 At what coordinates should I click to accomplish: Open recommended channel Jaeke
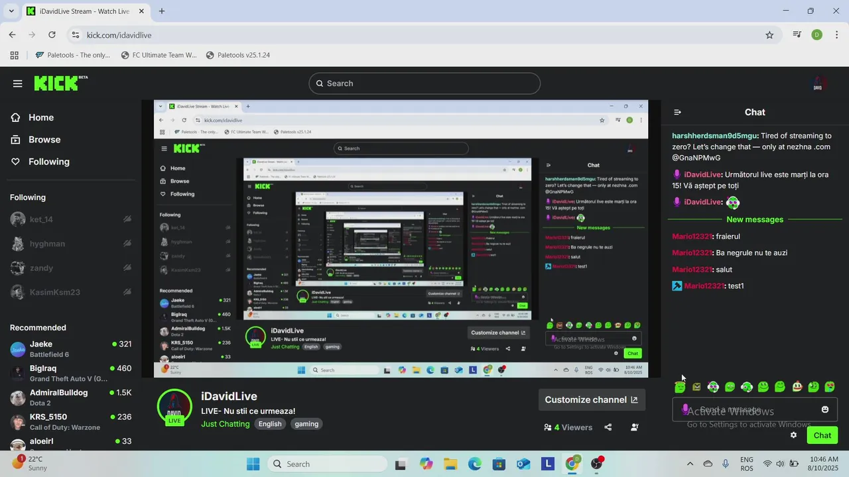point(70,348)
